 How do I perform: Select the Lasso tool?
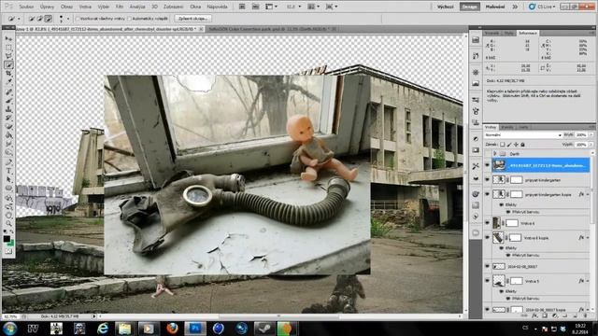point(8,56)
